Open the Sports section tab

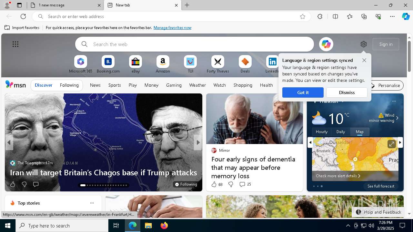tap(115, 85)
